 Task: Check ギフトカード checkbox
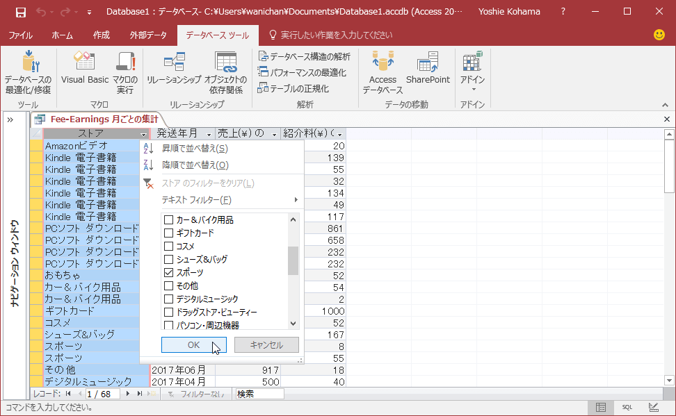coord(168,233)
